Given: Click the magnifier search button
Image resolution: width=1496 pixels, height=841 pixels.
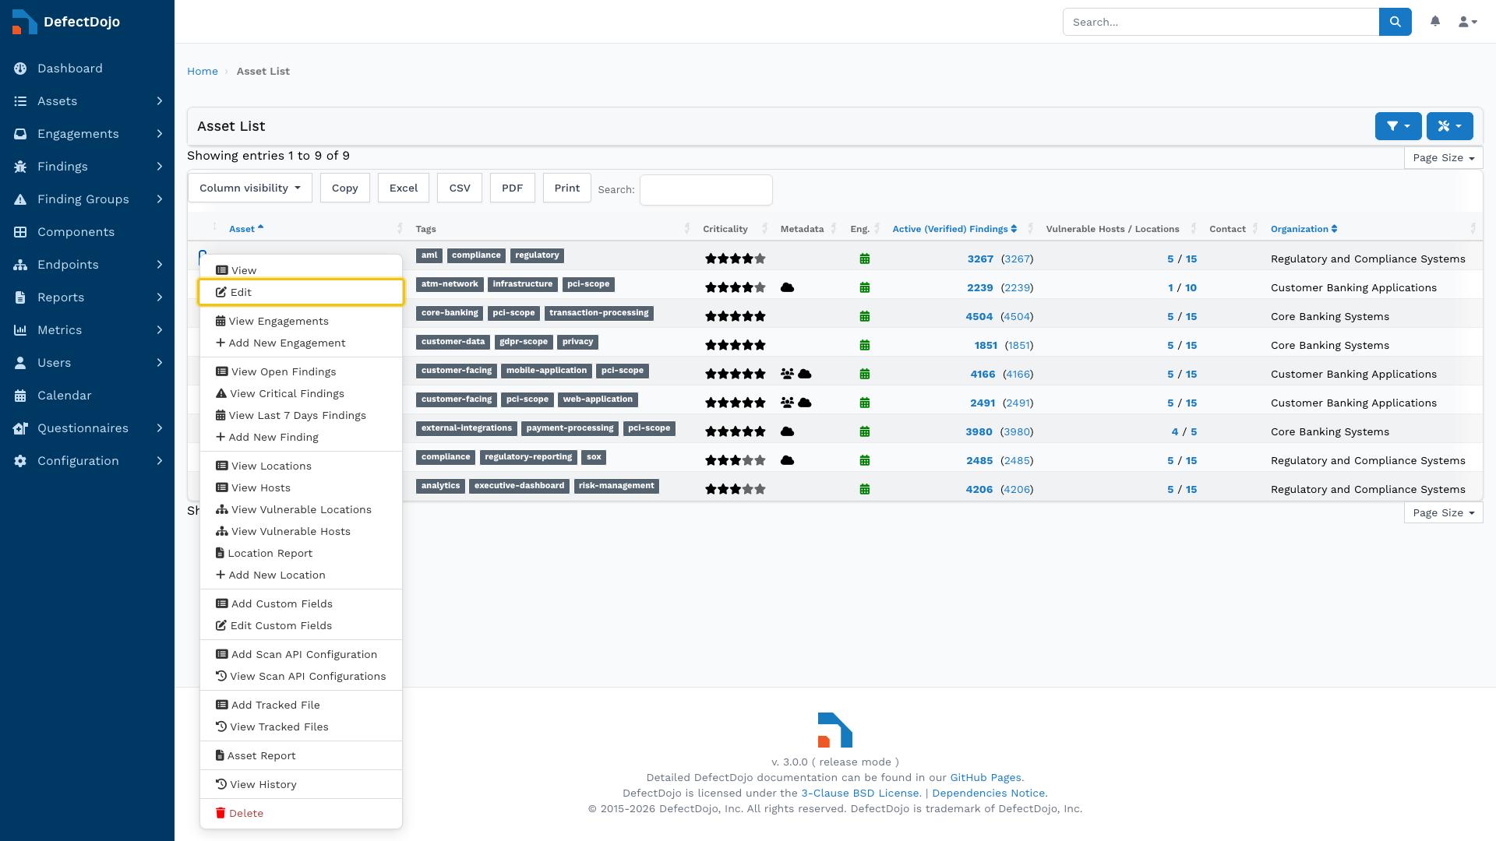Looking at the screenshot, I should click(x=1395, y=22).
